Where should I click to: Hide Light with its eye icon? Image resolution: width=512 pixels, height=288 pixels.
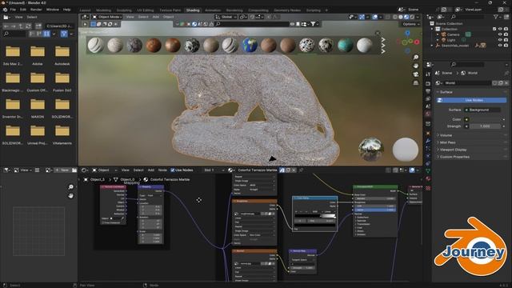[500, 40]
